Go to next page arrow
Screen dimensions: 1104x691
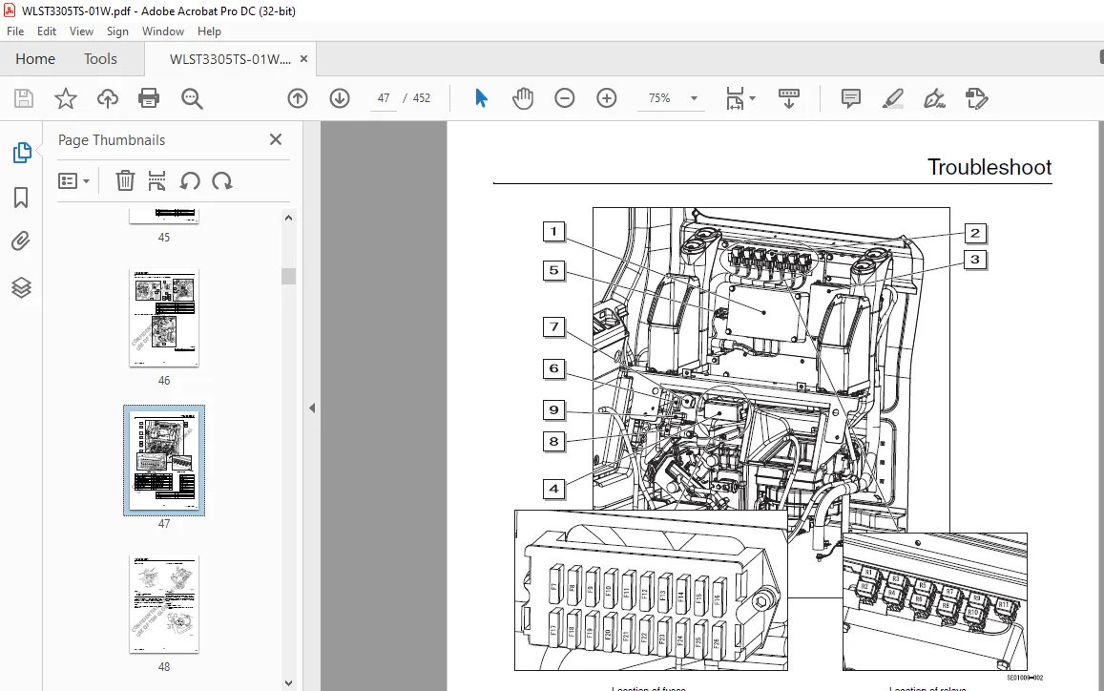tap(340, 98)
